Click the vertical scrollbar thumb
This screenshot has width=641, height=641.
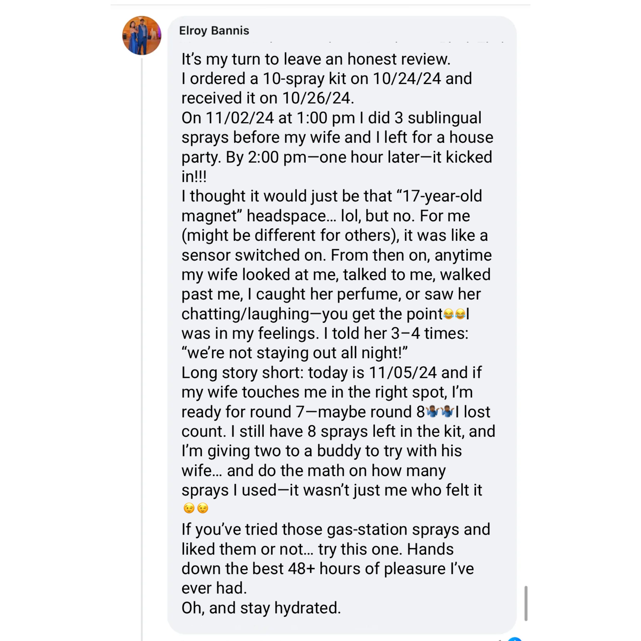(526, 603)
